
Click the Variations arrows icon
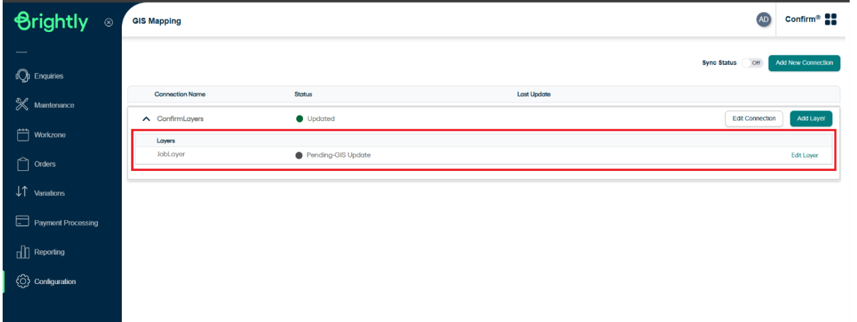(22, 193)
